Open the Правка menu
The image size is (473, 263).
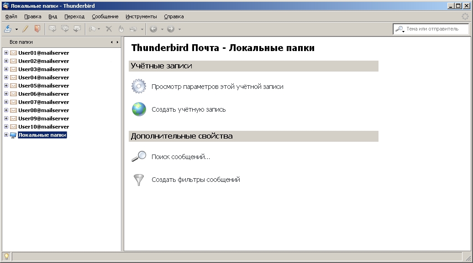click(32, 16)
